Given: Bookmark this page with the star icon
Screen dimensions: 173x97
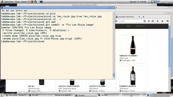Looking at the screenshot, I should click(x=149, y=21).
